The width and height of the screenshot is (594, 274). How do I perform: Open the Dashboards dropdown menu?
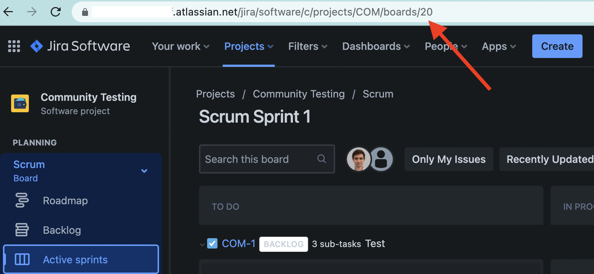click(x=375, y=46)
